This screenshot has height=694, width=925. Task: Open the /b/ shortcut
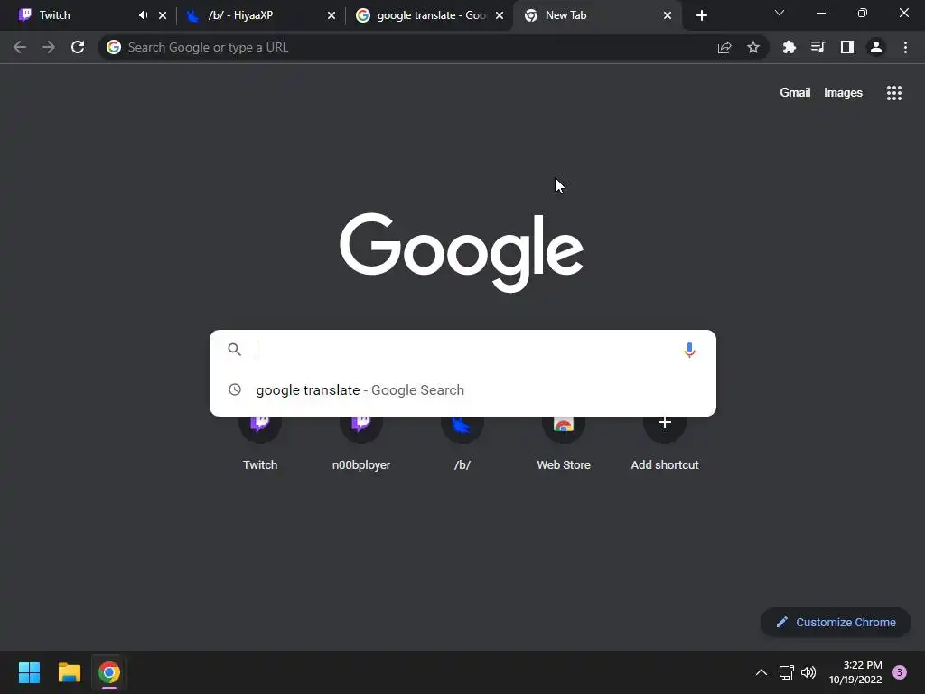pyautogui.click(x=462, y=442)
